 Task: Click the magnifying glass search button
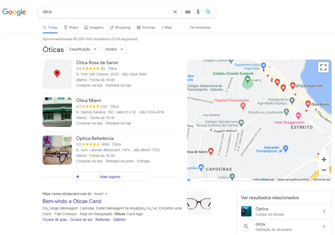click(x=208, y=12)
